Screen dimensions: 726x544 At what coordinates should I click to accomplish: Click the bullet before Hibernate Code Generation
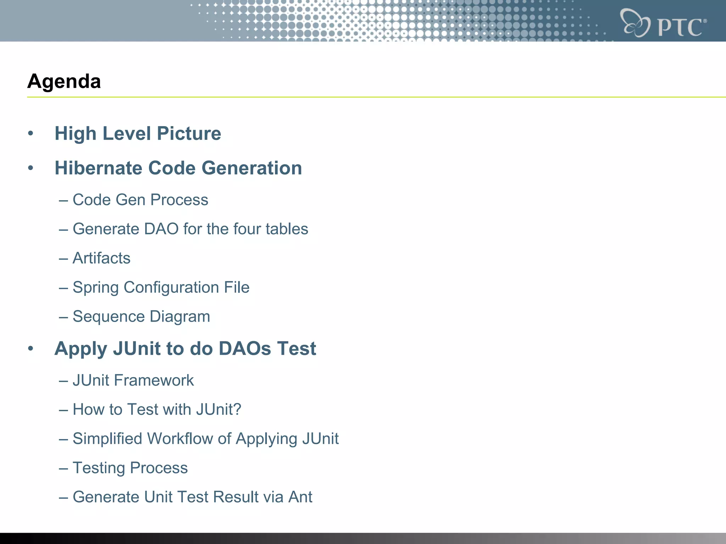tap(31, 168)
